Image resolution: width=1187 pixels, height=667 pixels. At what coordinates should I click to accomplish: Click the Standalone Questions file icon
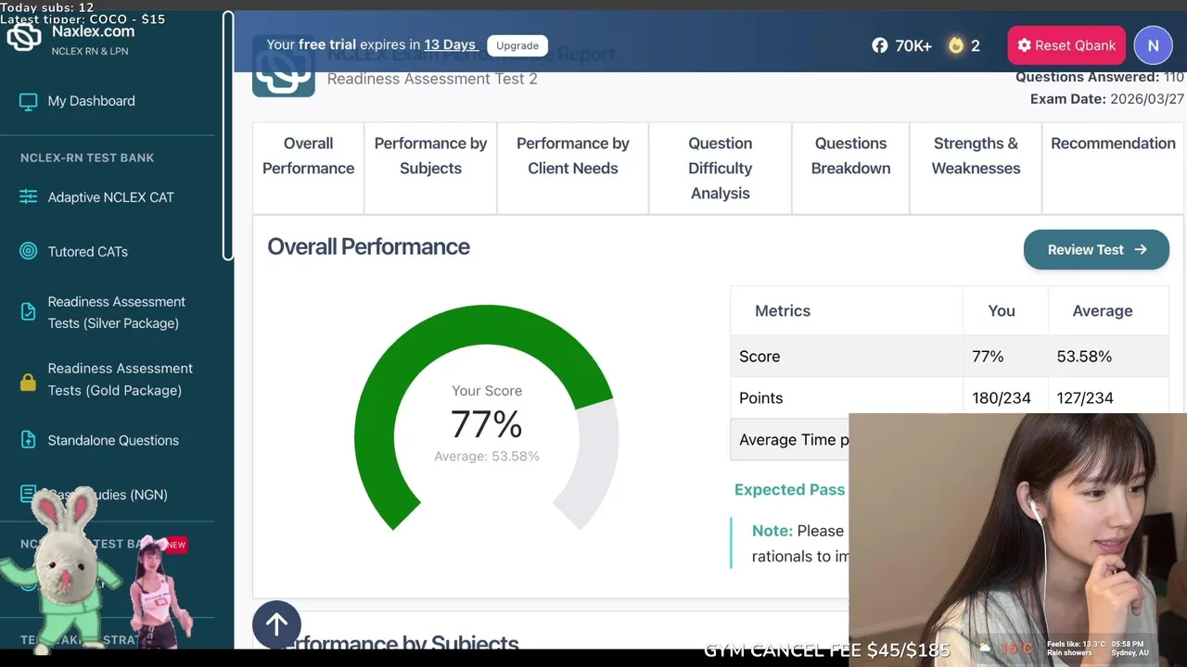[x=29, y=440]
